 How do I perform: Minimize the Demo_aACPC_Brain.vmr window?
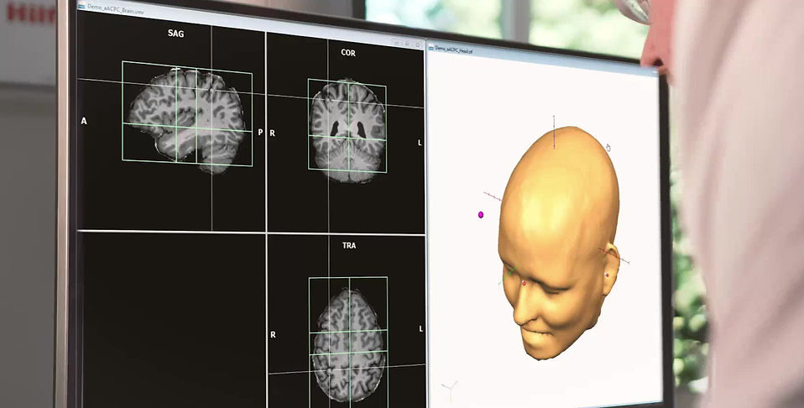(397, 43)
